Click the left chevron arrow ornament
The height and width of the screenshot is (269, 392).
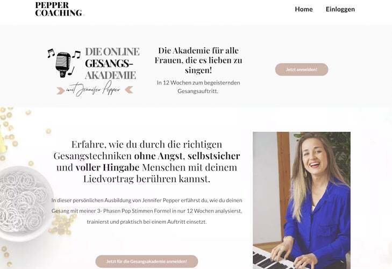pyautogui.click(x=61, y=91)
